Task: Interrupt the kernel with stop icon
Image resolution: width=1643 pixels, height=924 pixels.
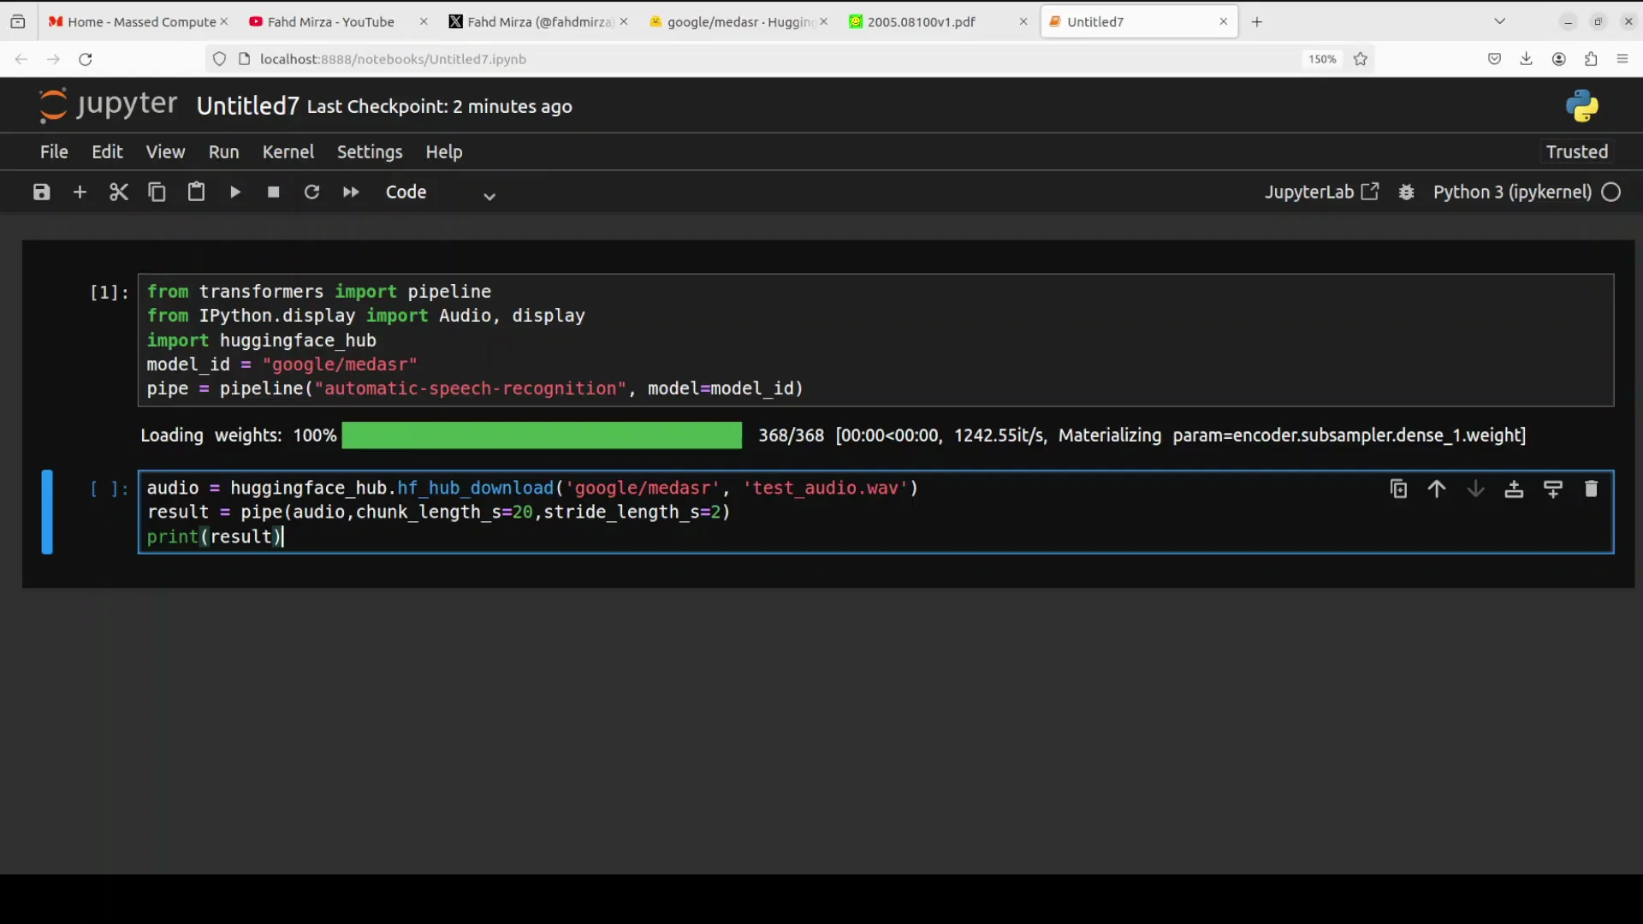Action: coord(274,192)
